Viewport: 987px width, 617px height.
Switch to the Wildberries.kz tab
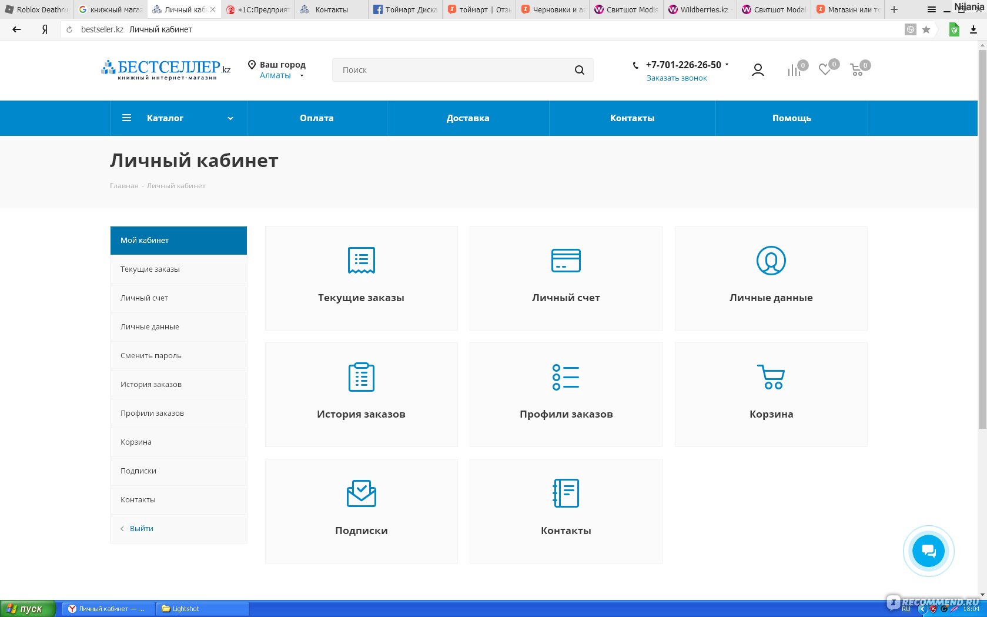699,9
